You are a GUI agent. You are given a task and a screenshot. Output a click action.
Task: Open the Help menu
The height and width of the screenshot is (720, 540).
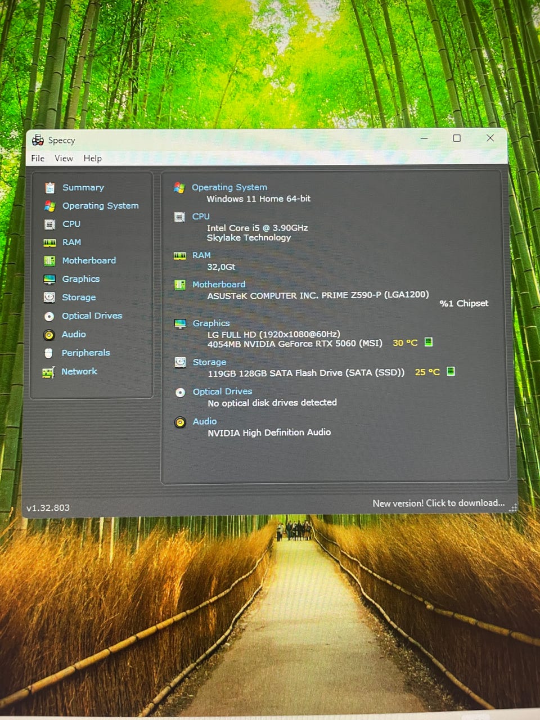click(93, 159)
